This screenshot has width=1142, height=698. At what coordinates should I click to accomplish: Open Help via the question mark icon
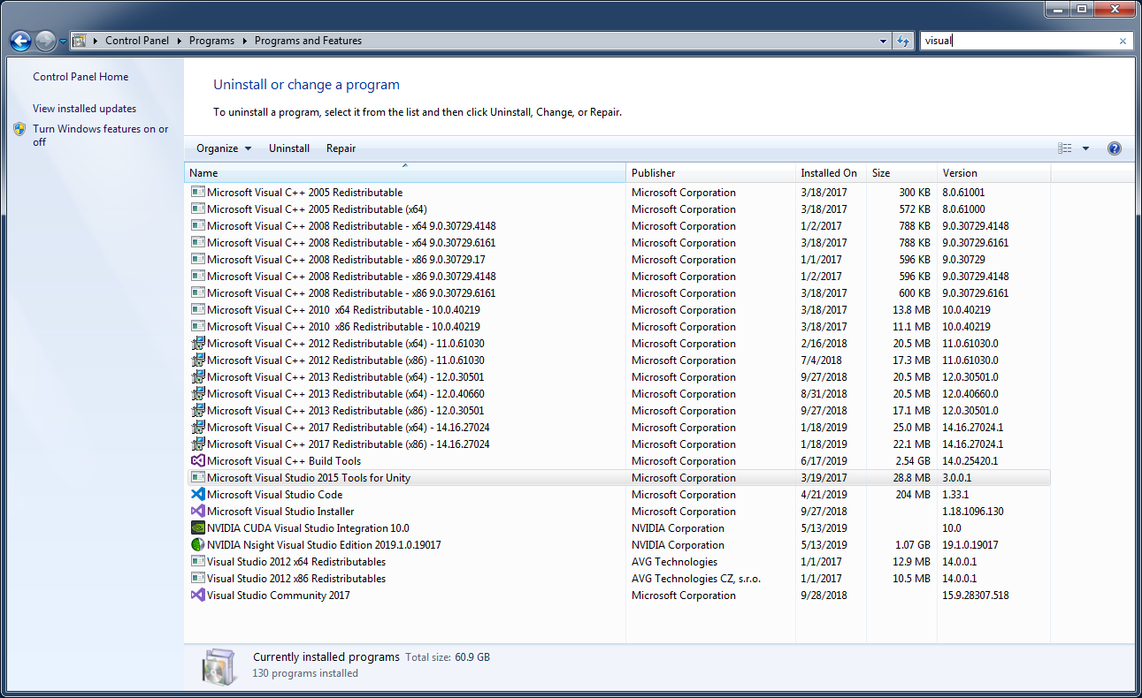1114,148
